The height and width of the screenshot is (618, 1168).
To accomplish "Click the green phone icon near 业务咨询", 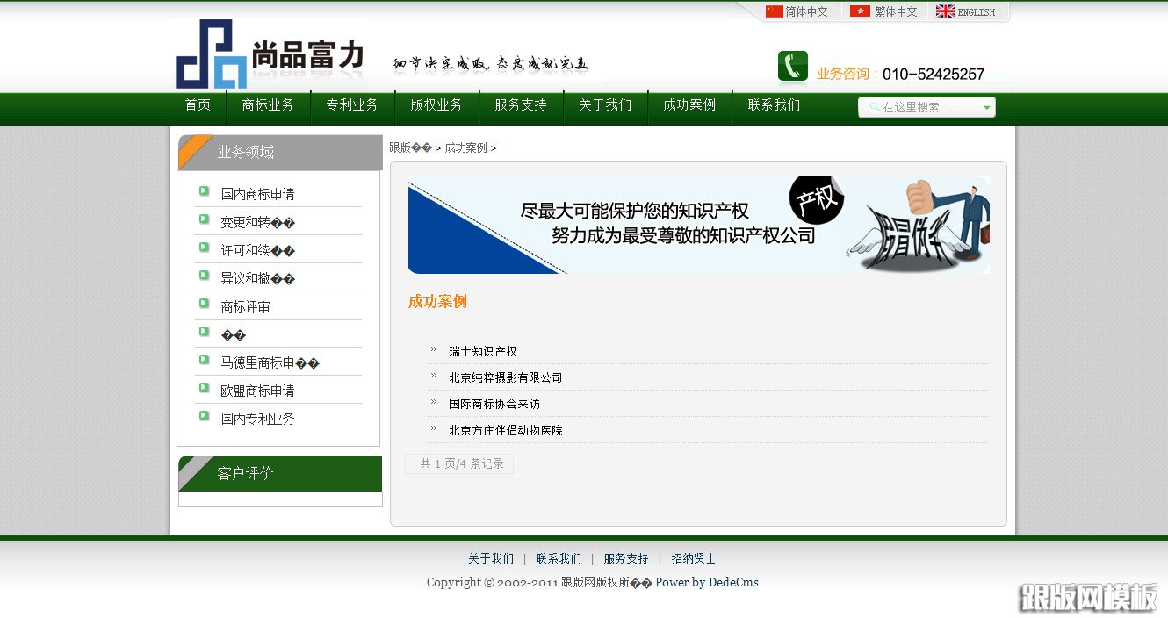I will pyautogui.click(x=791, y=66).
